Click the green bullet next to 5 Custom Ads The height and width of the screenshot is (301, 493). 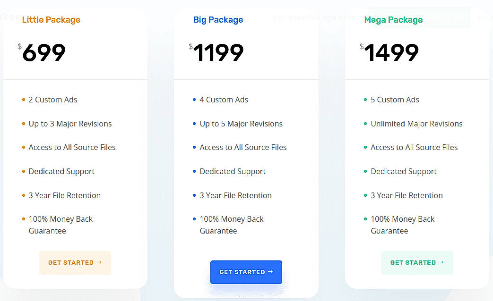tap(365, 100)
